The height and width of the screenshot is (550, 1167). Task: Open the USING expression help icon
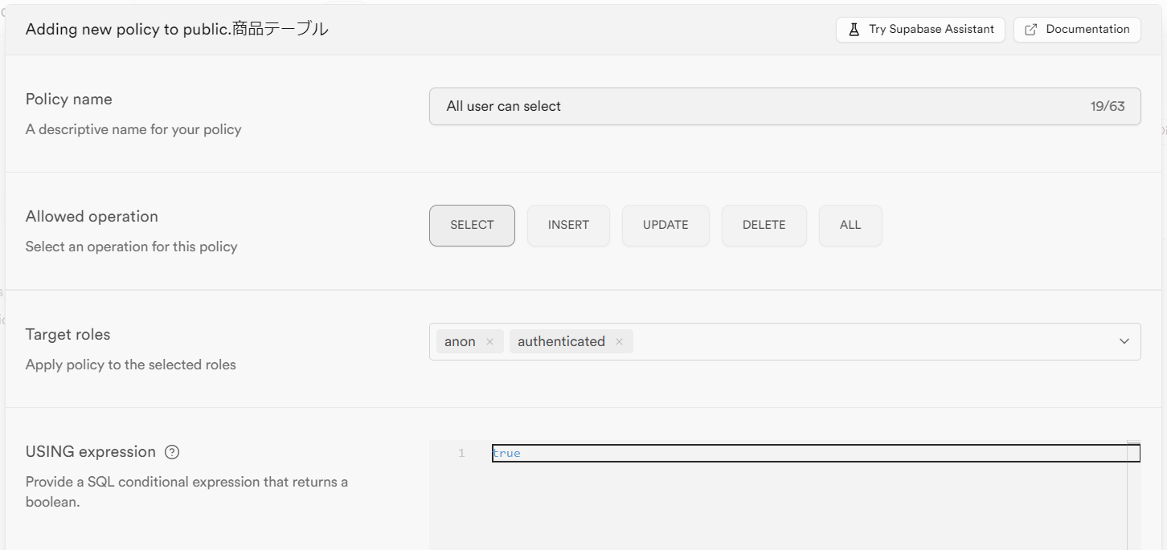point(171,452)
